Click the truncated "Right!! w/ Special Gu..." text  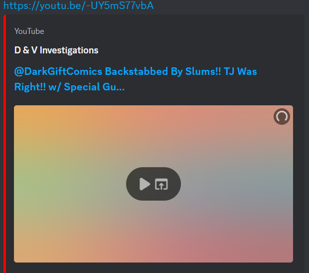(x=69, y=87)
